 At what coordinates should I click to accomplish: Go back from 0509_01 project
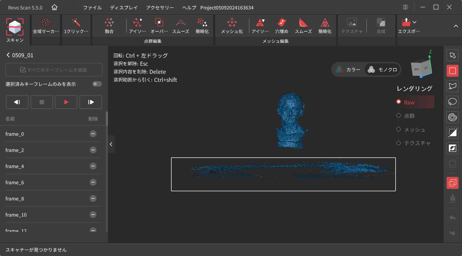pyautogui.click(x=8, y=55)
